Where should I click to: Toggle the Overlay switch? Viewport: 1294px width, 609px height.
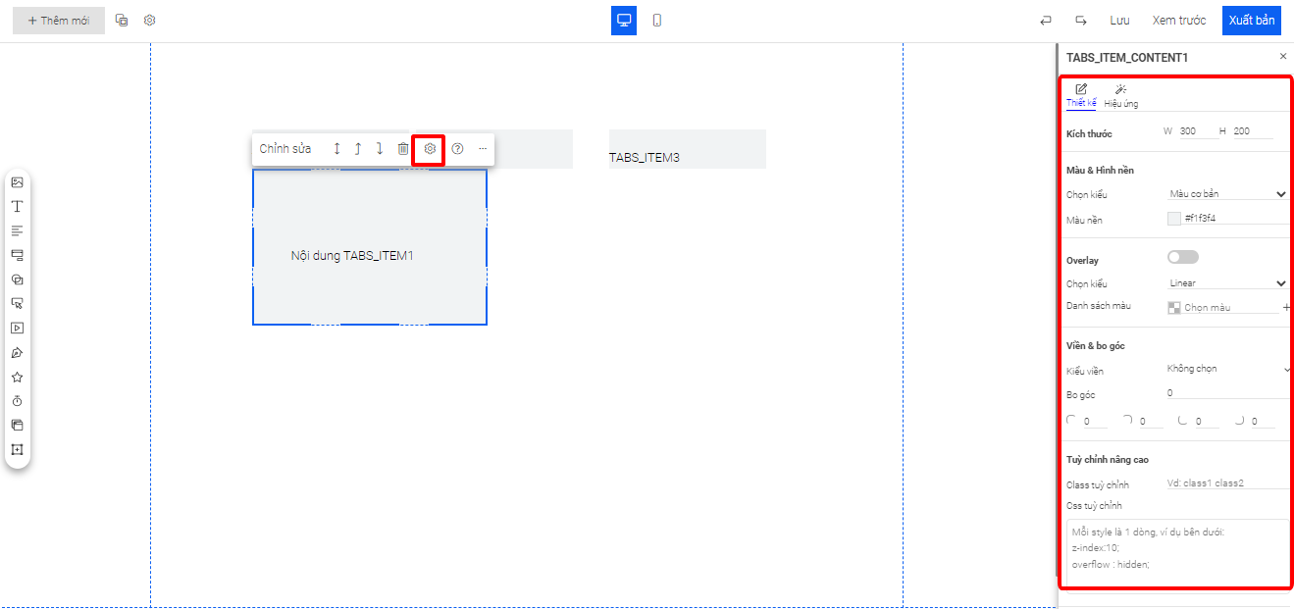click(x=1183, y=257)
